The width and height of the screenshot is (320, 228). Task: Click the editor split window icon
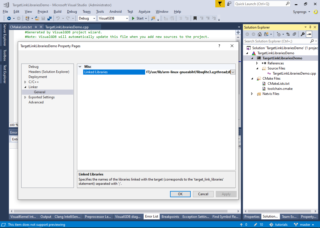click(238, 32)
